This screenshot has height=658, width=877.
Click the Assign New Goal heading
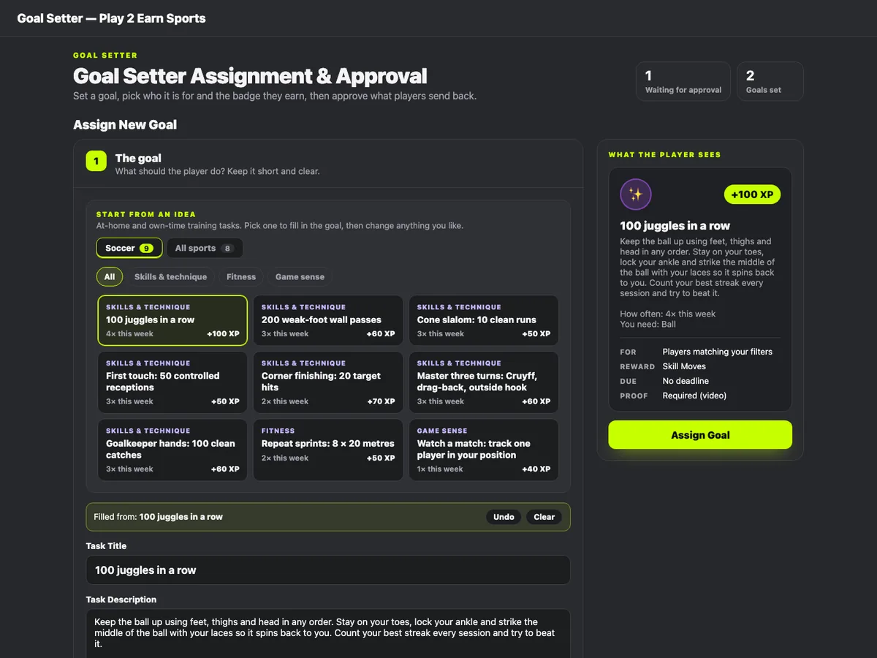click(x=125, y=125)
